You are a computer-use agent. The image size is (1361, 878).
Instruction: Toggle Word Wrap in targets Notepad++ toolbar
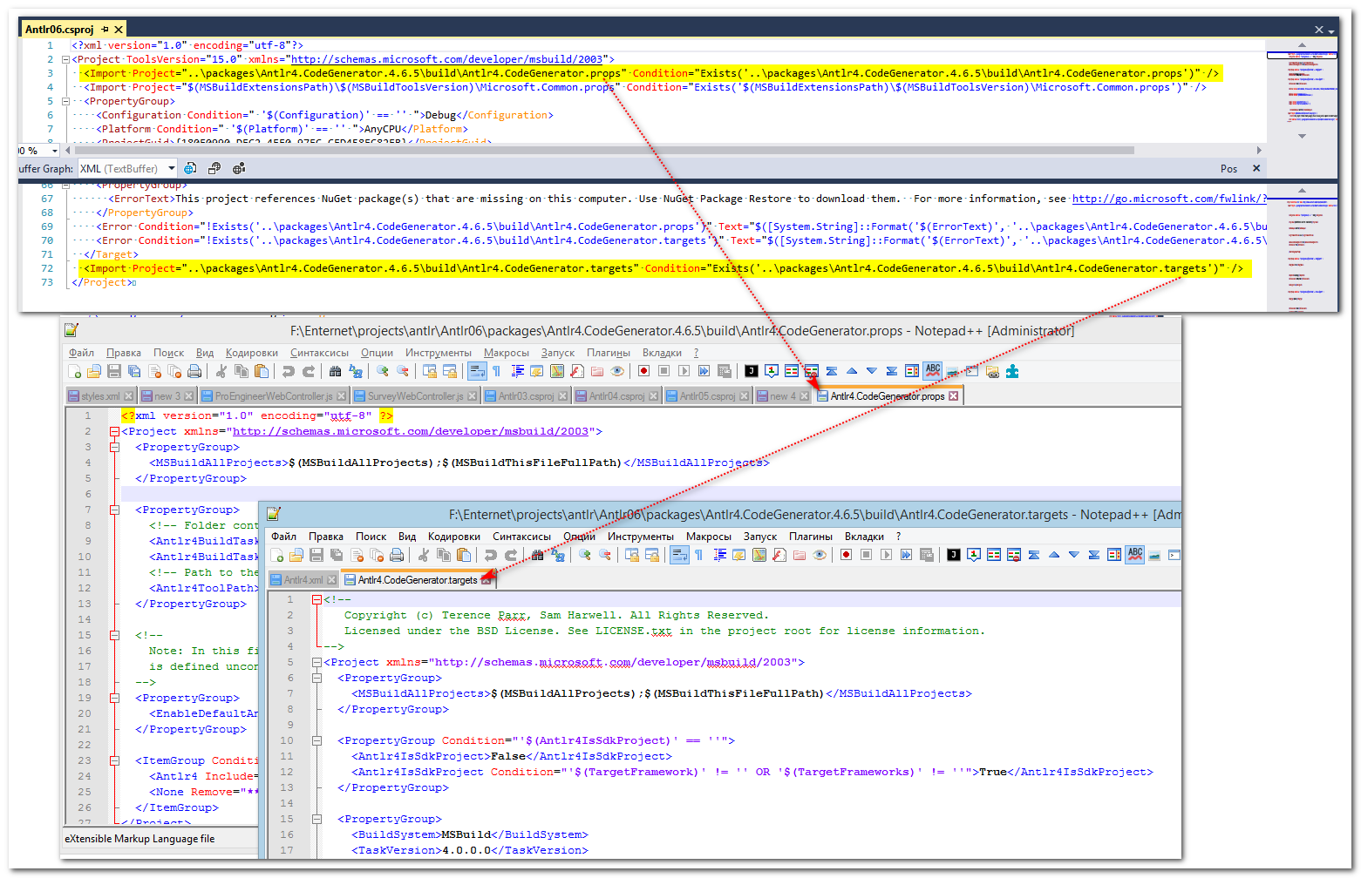point(680,555)
